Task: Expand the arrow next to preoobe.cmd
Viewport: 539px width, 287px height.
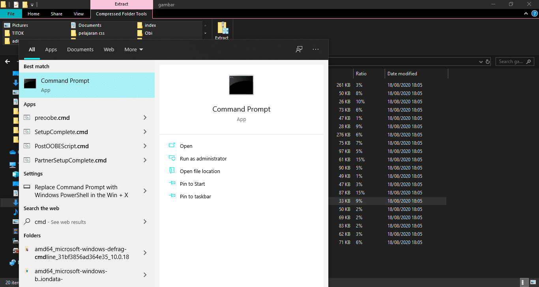Action: (145, 117)
